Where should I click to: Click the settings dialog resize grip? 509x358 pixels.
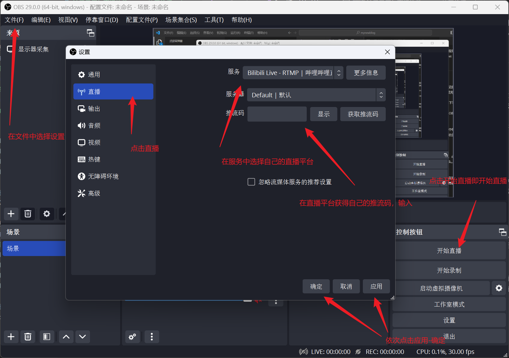click(x=392, y=298)
